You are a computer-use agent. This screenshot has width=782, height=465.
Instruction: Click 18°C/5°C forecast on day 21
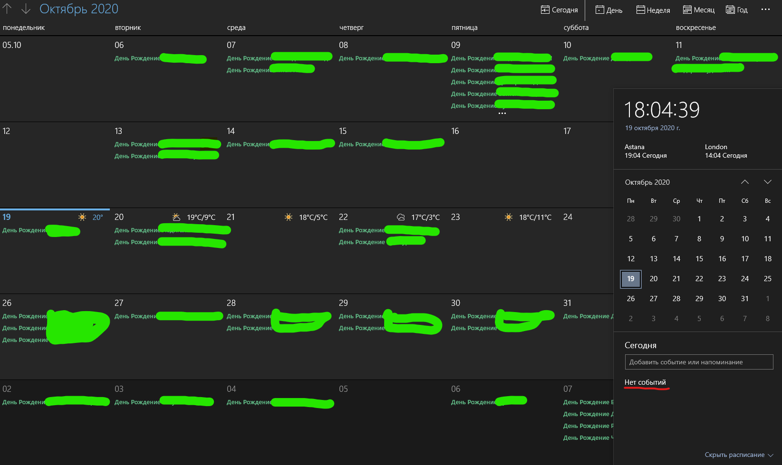pos(313,218)
